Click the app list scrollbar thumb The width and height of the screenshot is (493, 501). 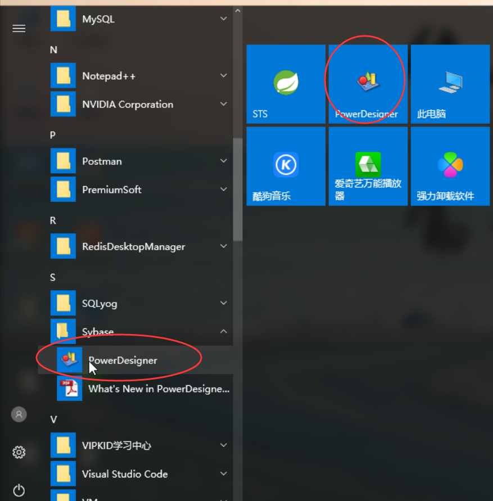point(238,189)
